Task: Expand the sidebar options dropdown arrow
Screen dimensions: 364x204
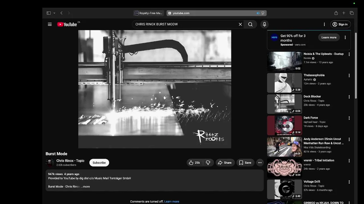Action: tap(54, 13)
